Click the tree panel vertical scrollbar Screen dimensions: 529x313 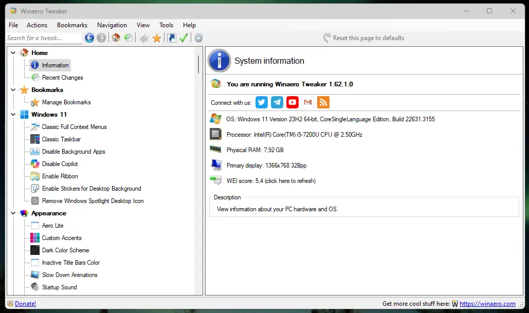click(x=198, y=64)
